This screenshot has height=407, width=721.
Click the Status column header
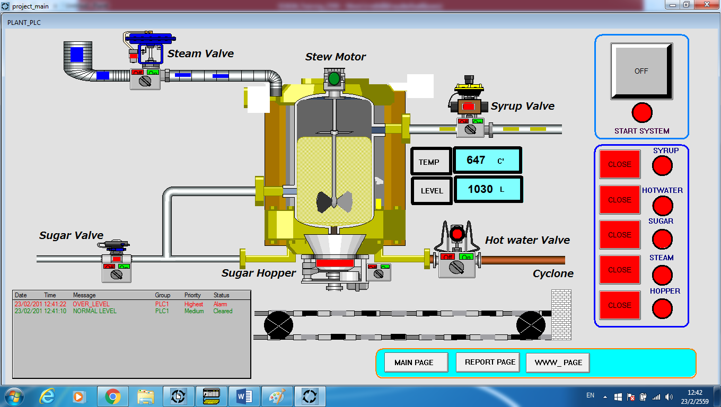[x=222, y=295]
